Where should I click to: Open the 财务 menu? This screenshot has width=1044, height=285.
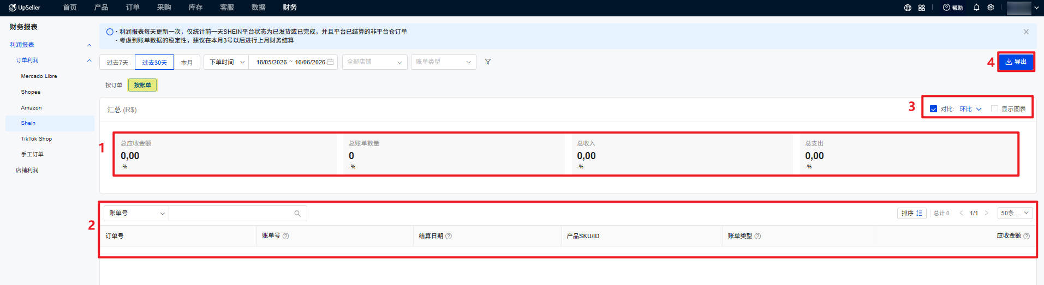click(290, 8)
